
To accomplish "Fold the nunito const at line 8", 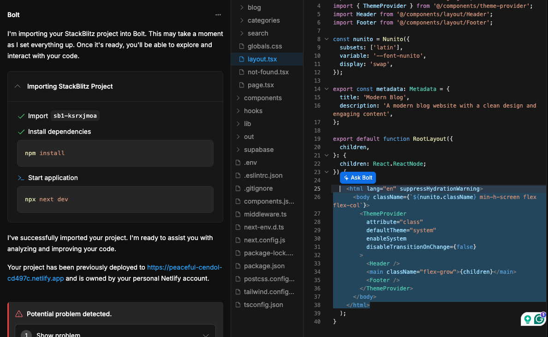I will click(x=327, y=39).
